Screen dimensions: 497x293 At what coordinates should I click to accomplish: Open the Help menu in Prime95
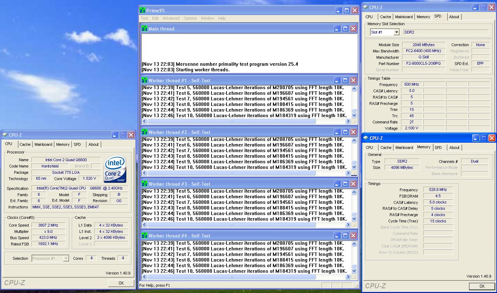click(222, 18)
